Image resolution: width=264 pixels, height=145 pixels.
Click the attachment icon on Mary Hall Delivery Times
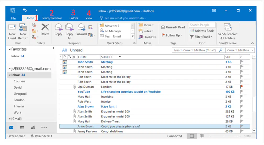tap(74, 121)
